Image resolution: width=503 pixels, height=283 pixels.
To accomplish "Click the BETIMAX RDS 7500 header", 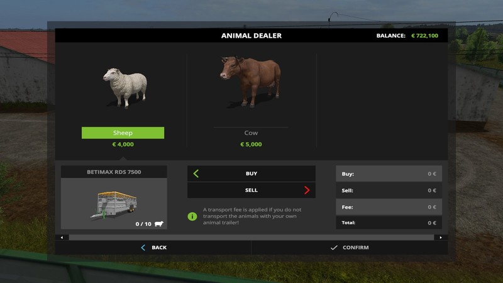I will click(114, 172).
